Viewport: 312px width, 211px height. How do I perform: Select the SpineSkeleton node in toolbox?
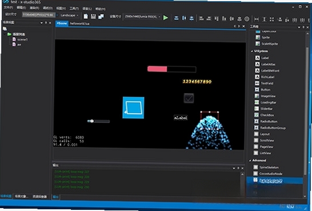[x=266, y=167]
